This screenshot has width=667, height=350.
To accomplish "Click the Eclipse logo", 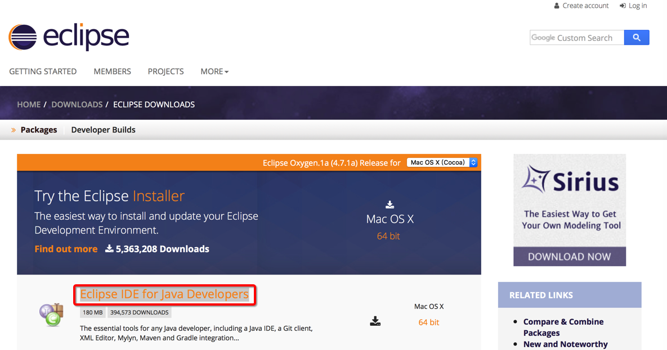I will [x=69, y=37].
